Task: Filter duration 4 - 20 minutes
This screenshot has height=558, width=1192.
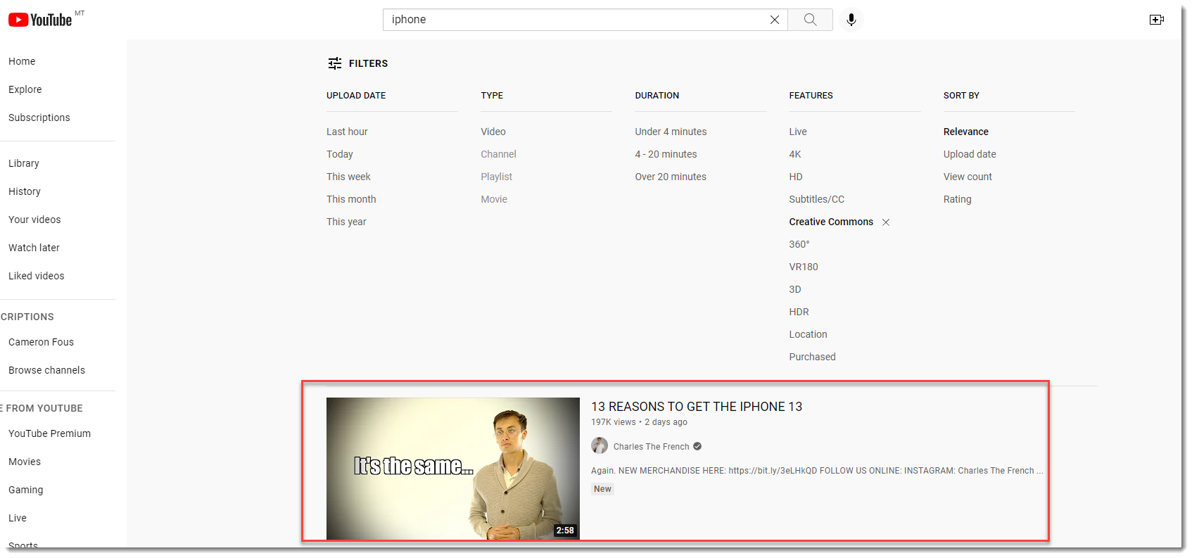Action: [x=666, y=154]
